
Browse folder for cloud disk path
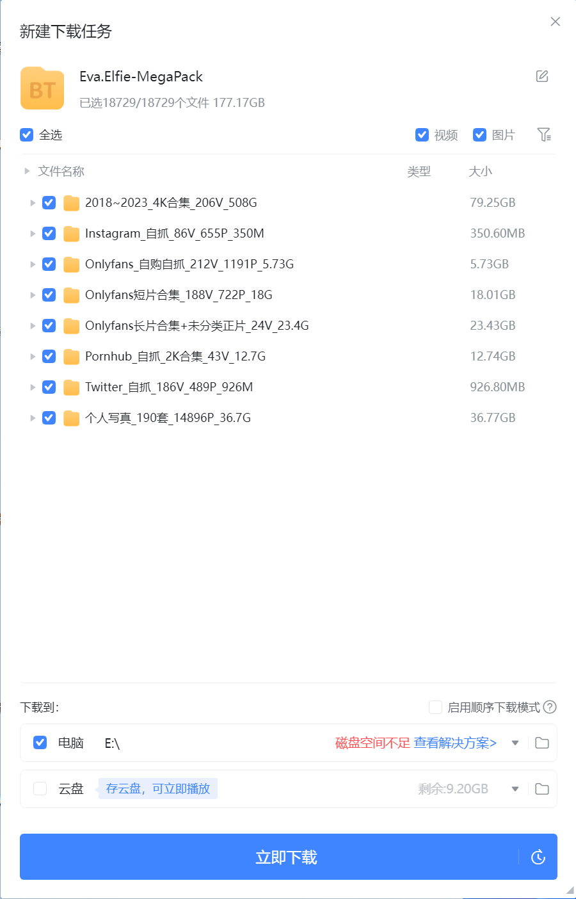542,789
